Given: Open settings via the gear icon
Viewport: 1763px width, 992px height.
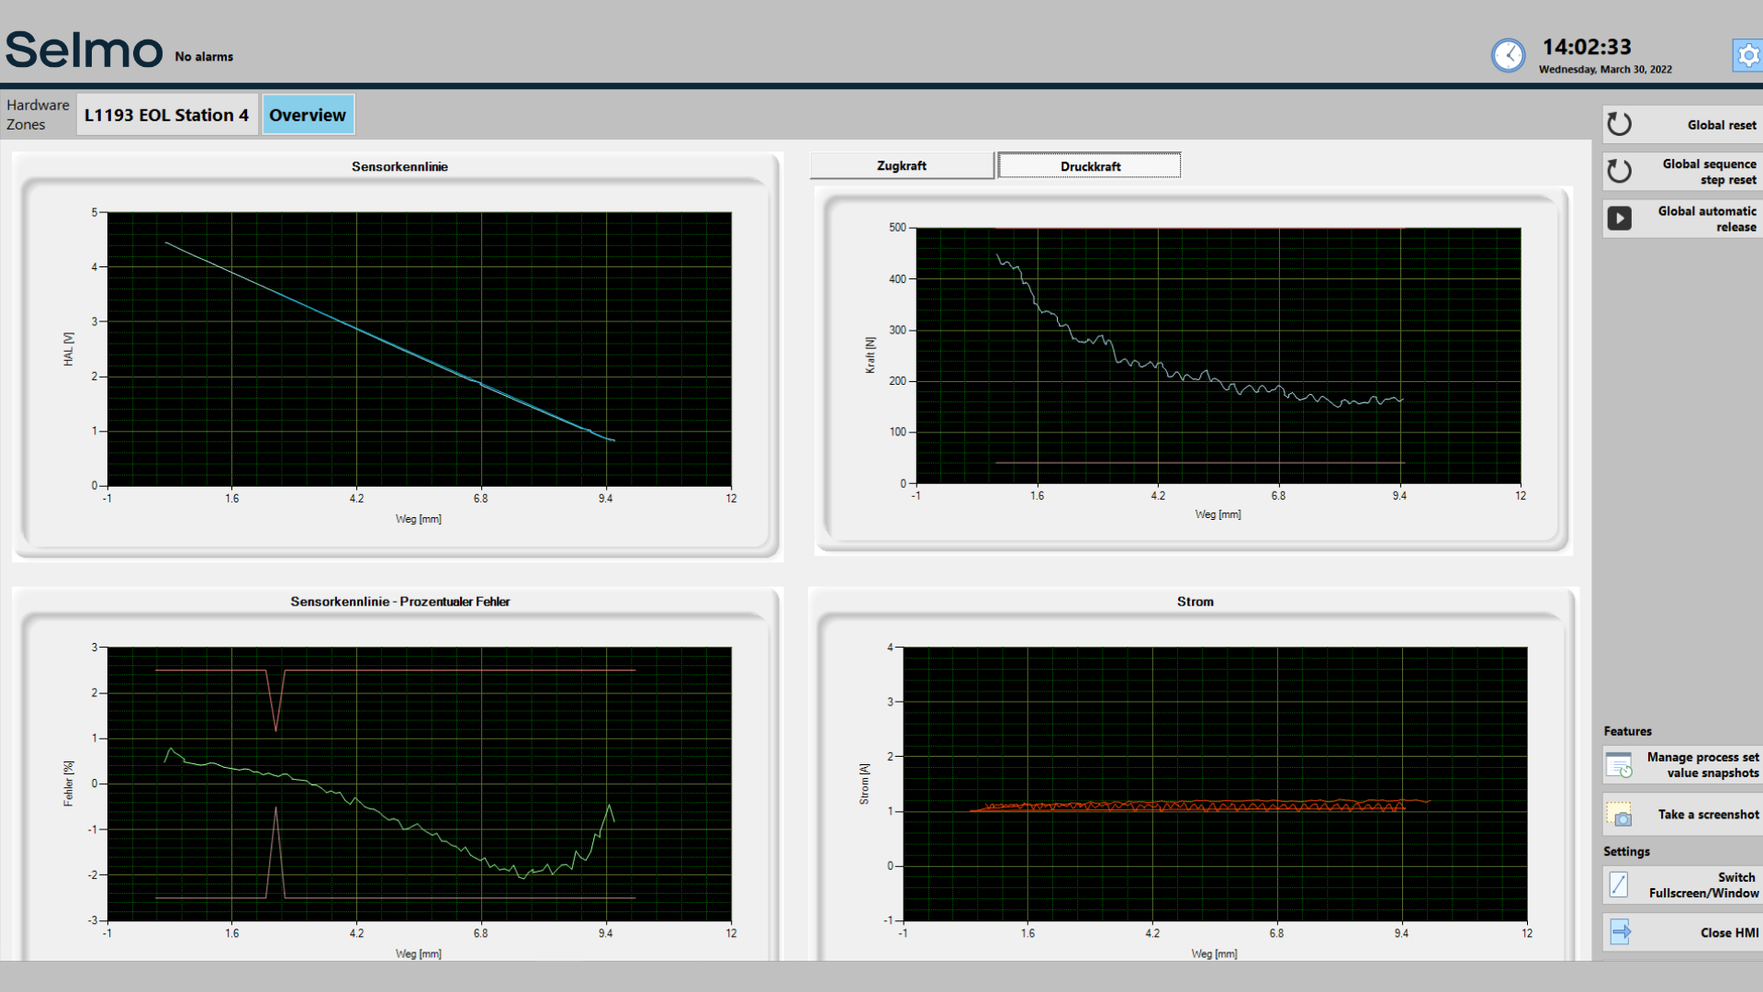Looking at the screenshot, I should point(1747,56).
